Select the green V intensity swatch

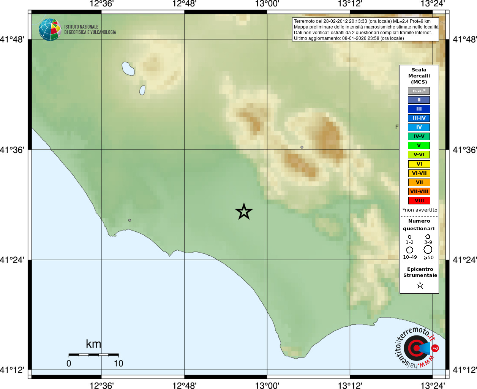pyautogui.click(x=419, y=145)
